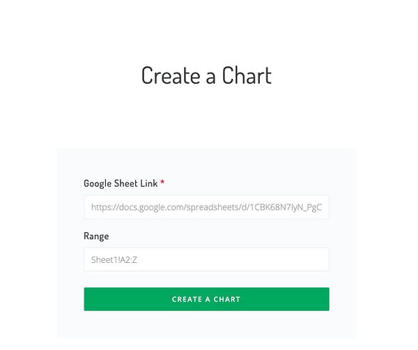Submit the form via CREATE A CHART

[x=207, y=299]
